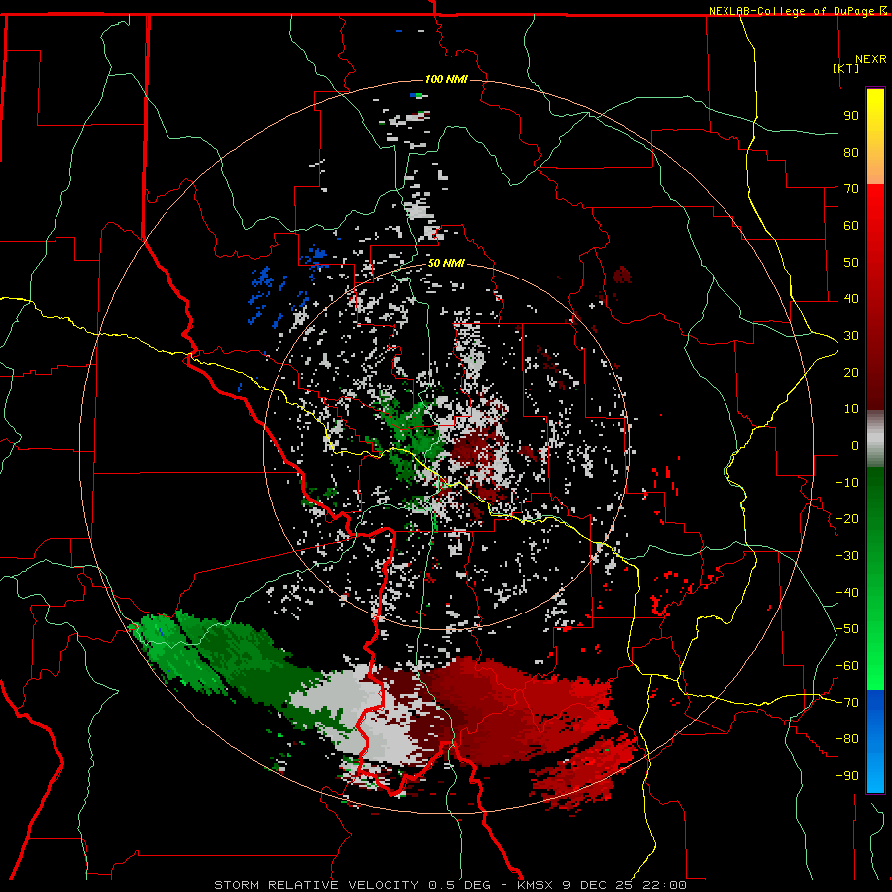Click the -20 value on velocity scale
Screen dimensions: 892x892
847,518
